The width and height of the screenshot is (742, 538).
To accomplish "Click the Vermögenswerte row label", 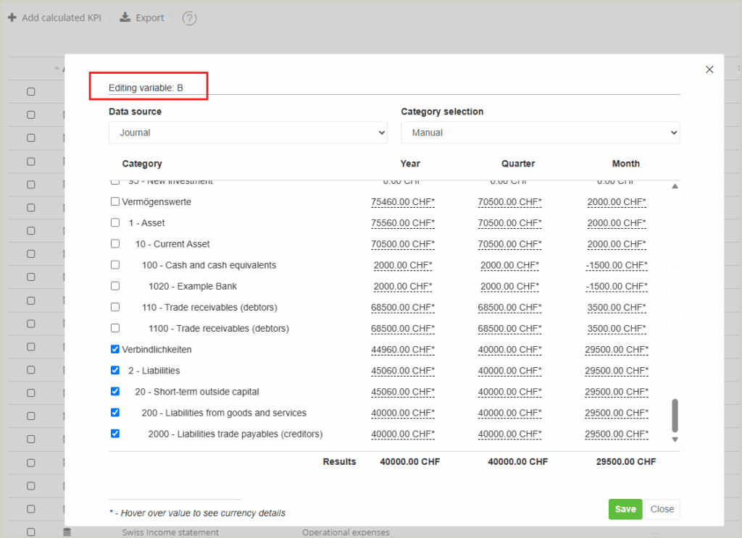I will click(x=157, y=202).
